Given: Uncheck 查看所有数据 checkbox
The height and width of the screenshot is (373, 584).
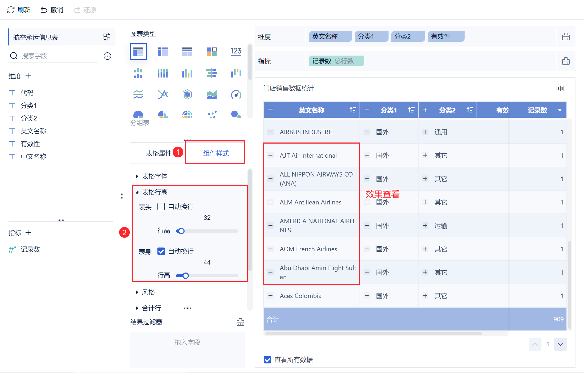Looking at the screenshot, I should pyautogui.click(x=268, y=360).
